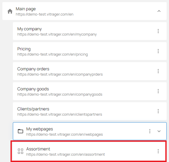This screenshot has height=162, width=169.
Task: Open the three-dot menu for My webpages
Action: click(x=150, y=131)
